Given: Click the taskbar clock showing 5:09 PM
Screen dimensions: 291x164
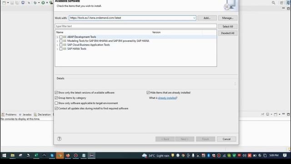Looking at the screenshot, I should (274, 155).
